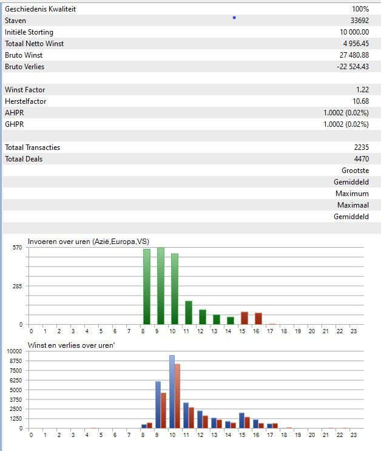The image size is (381, 451).
Task: Click the tall blue bar at hour 10
Action: click(172, 392)
